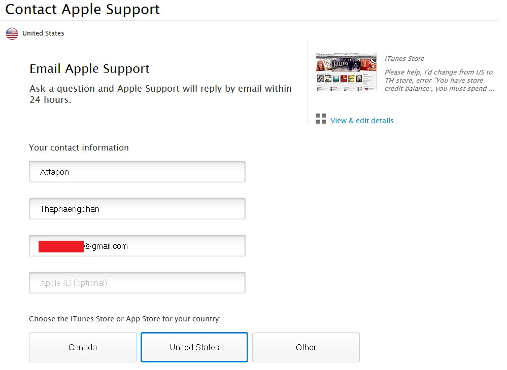Click the 'Your contact information' label
The width and height of the screenshot is (507, 370).
(x=79, y=147)
